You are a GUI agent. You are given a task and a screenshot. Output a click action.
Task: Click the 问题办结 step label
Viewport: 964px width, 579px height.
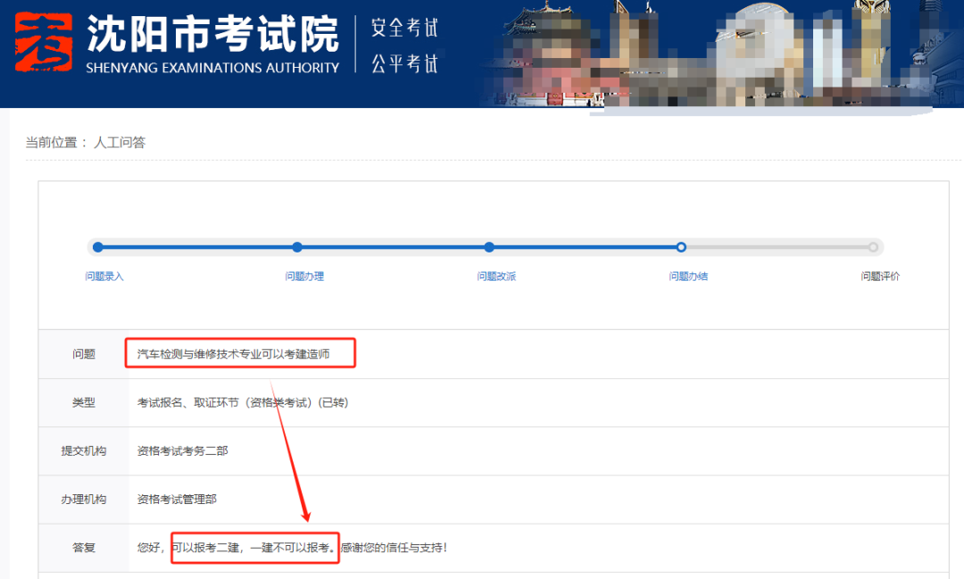tap(687, 277)
